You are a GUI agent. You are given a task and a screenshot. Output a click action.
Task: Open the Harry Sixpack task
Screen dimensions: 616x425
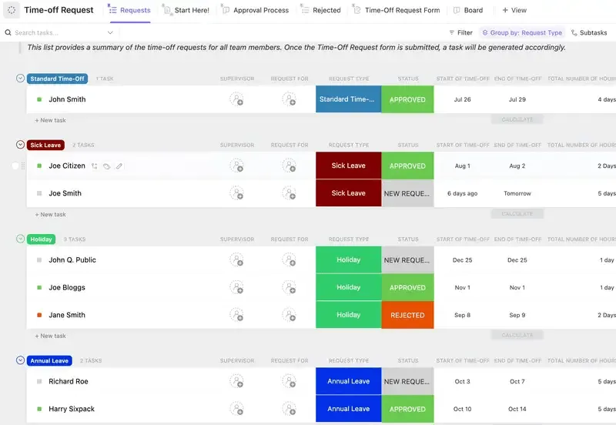72,409
